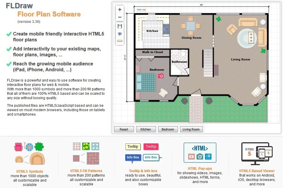The image size is (283, 188).
Task: Click the right flower bush in garden
Action: click(x=209, y=101)
